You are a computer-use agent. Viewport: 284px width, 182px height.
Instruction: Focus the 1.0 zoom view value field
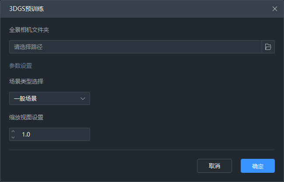point(53,134)
